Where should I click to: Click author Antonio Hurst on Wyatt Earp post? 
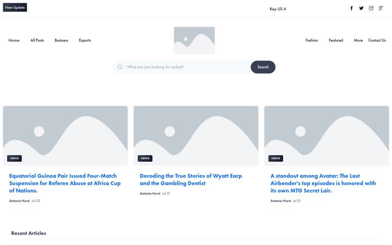pyautogui.click(x=150, y=193)
